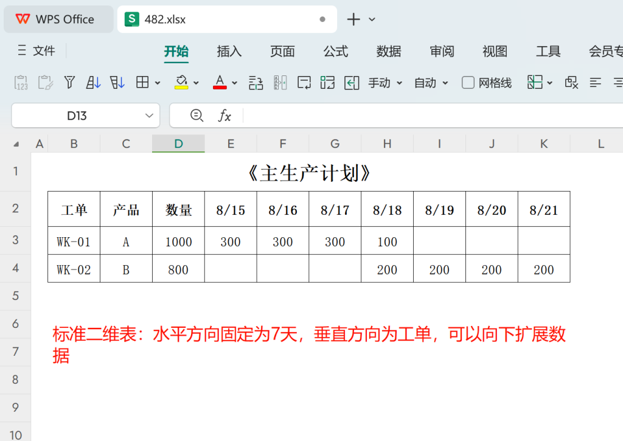Click the indent arrow-in-box icon
The height and width of the screenshot is (441, 623).
point(352,83)
